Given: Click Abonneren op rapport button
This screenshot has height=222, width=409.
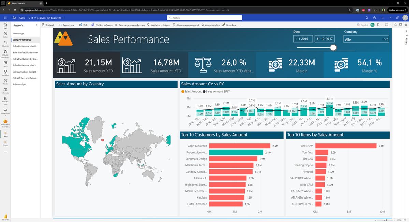Looking at the screenshot, I should [x=186, y=25].
